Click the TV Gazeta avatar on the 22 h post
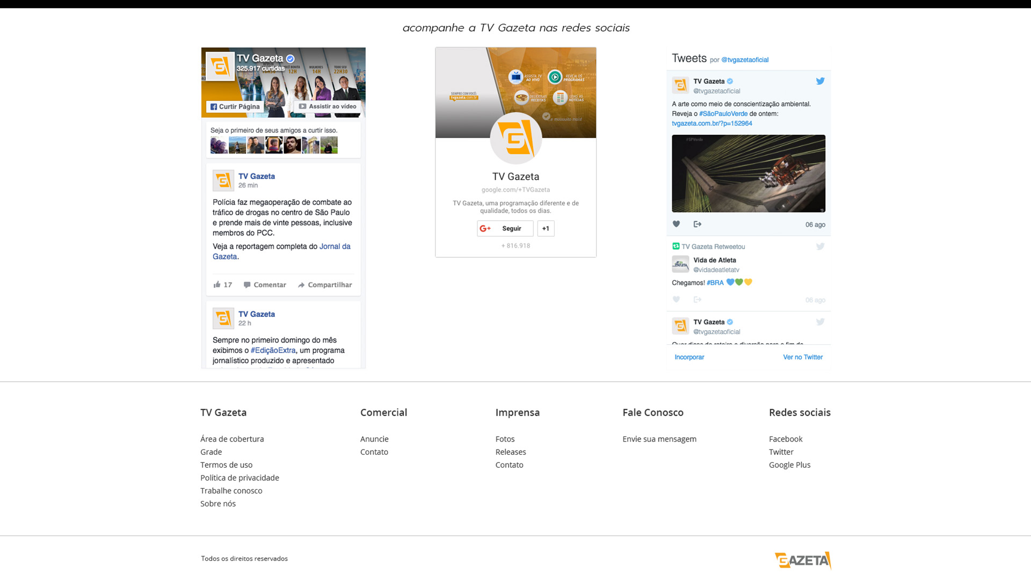The height and width of the screenshot is (580, 1031). point(223,318)
